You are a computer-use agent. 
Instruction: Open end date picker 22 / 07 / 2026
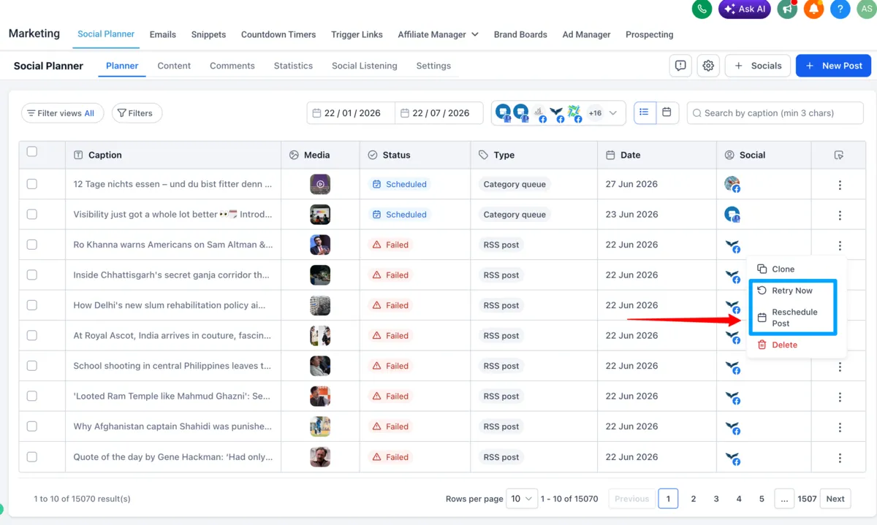439,113
